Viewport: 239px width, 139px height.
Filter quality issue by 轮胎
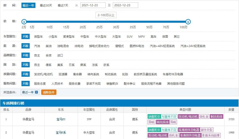[x=125, y=74]
